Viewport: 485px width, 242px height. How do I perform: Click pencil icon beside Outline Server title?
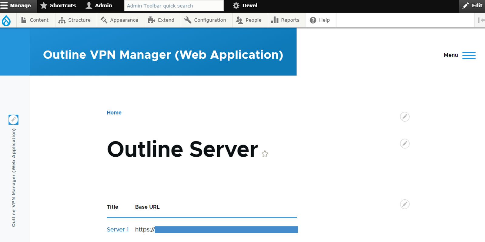405,143
